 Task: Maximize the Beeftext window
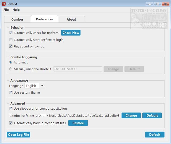pyautogui.click(x=157, y=4)
